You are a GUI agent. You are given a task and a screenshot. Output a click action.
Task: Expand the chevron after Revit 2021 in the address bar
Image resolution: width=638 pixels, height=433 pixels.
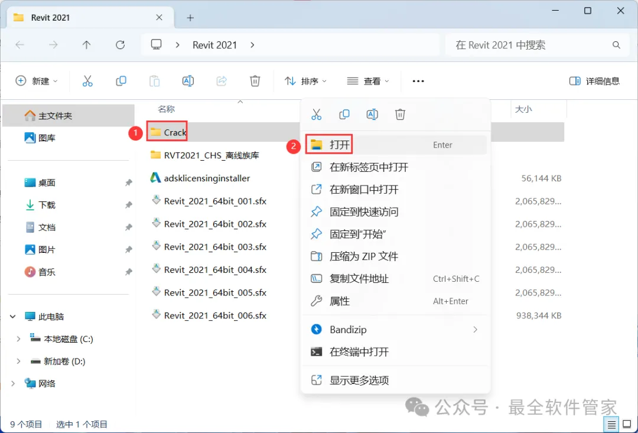252,45
